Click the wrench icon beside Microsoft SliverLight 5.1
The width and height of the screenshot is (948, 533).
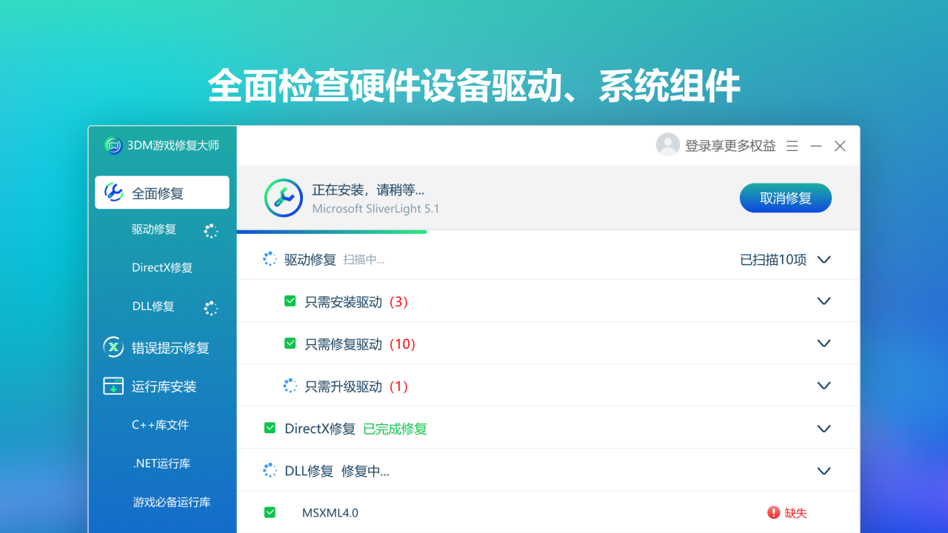[284, 198]
